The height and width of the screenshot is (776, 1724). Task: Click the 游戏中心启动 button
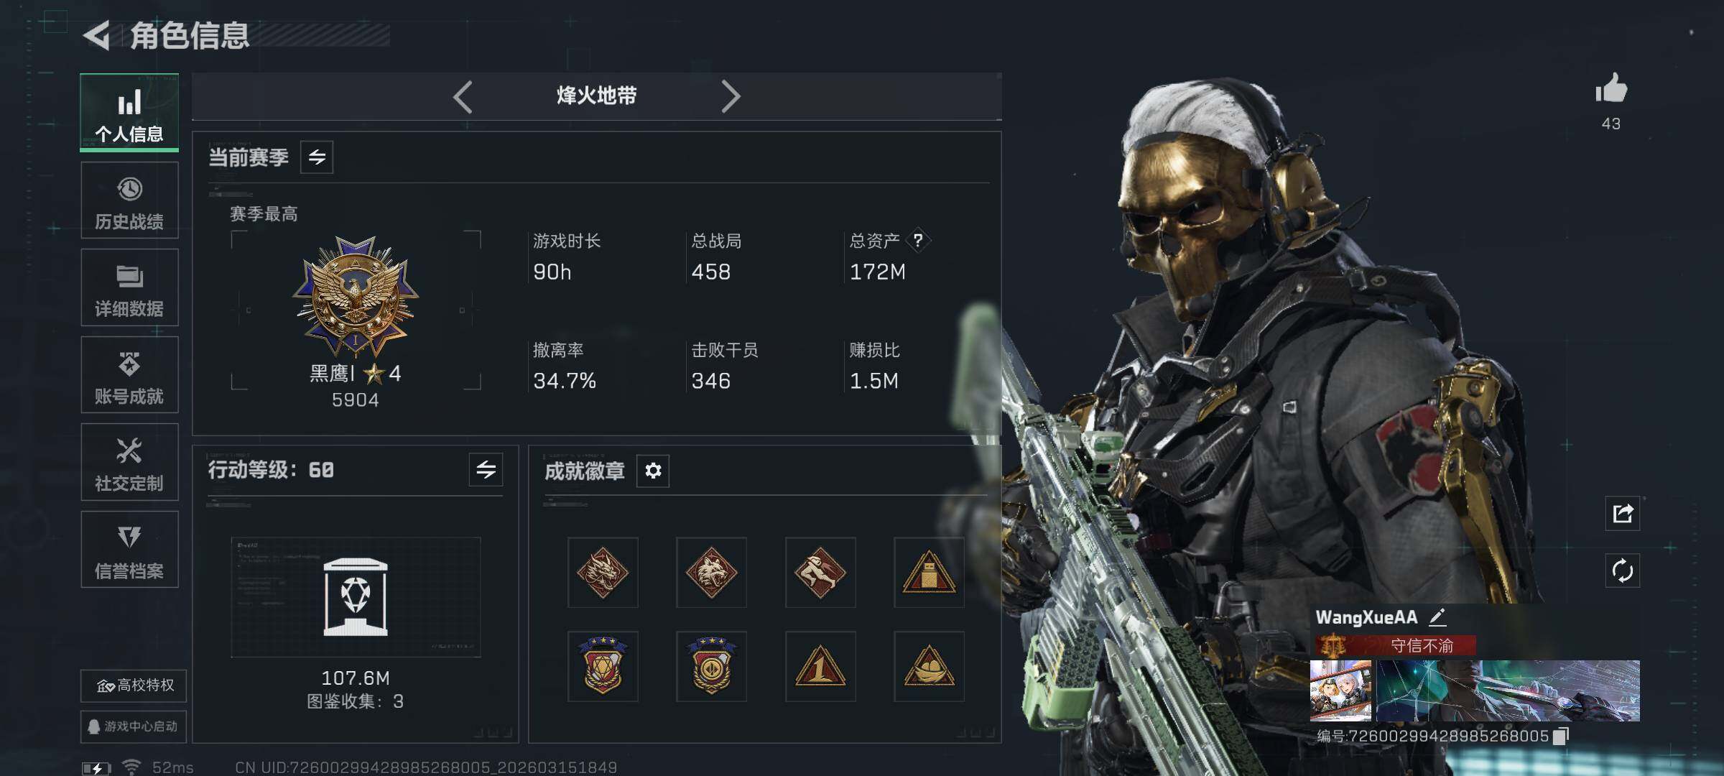[x=134, y=726]
